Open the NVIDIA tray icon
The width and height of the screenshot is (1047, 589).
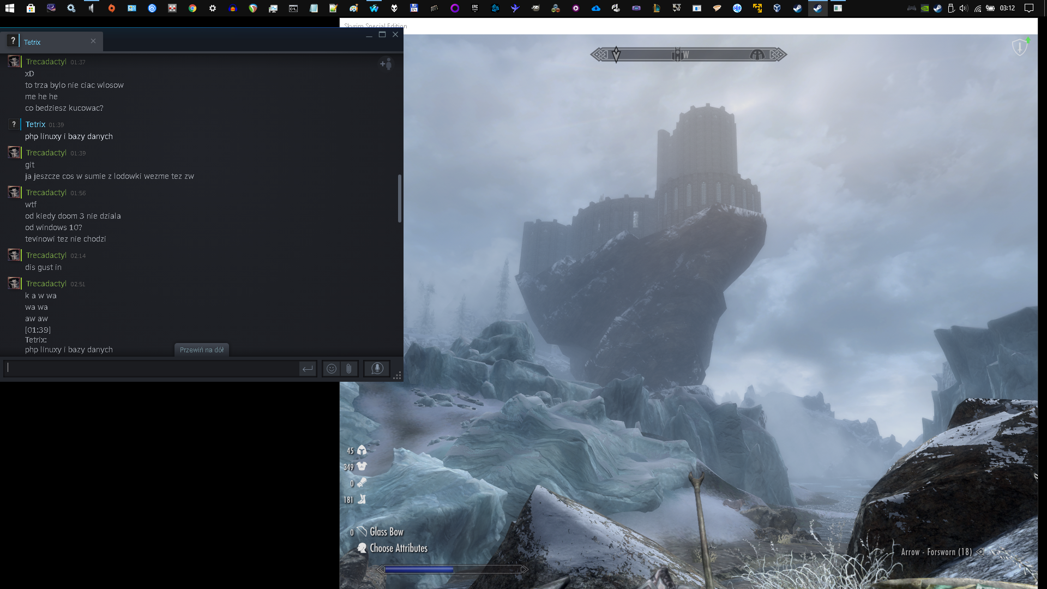[925, 8]
